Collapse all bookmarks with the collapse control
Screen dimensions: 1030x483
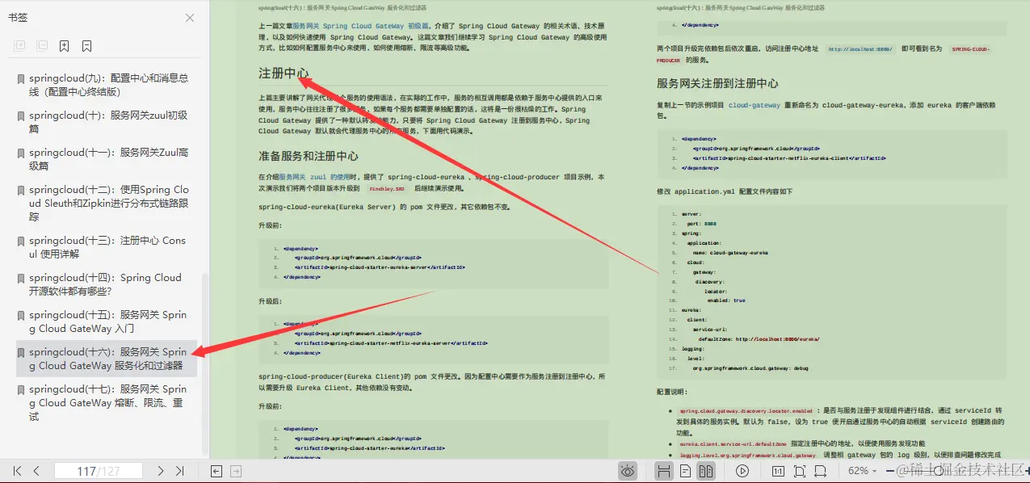coord(43,46)
